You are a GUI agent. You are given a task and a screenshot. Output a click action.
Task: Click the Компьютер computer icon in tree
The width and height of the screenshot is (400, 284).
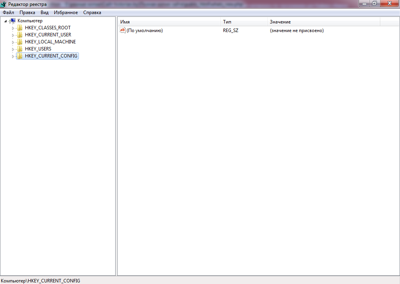coord(12,21)
